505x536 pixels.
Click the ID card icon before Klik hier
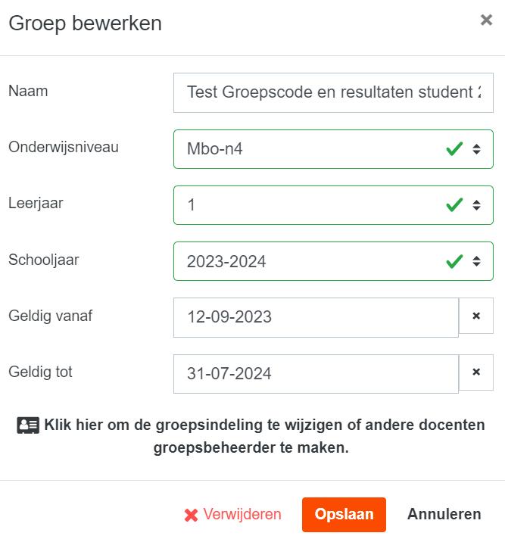tap(28, 425)
